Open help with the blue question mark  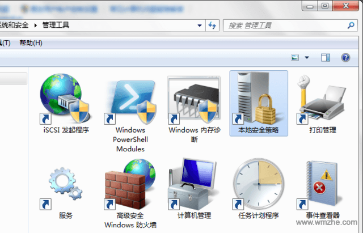[345, 57]
